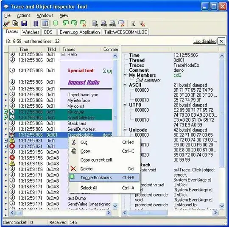Click the find next toolbar icon
This screenshot has height=227, width=229.
[x=113, y=23]
